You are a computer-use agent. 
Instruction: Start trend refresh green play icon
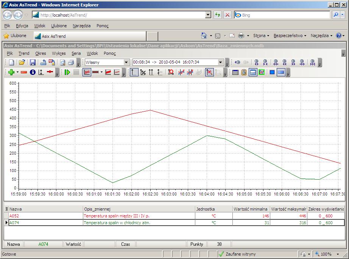click(x=67, y=72)
